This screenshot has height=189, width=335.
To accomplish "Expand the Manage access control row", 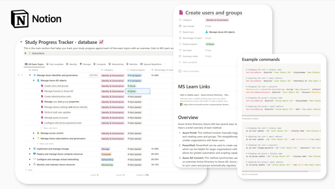I will (x=34, y=133).
